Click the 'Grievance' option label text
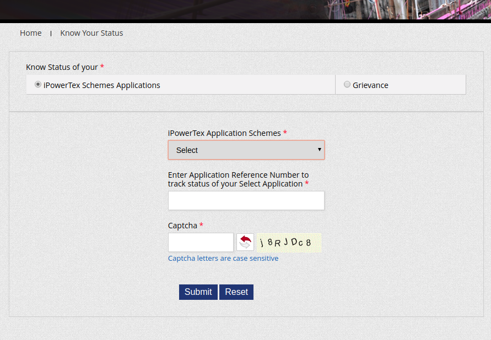Viewport: 491px width, 340px height. point(370,85)
